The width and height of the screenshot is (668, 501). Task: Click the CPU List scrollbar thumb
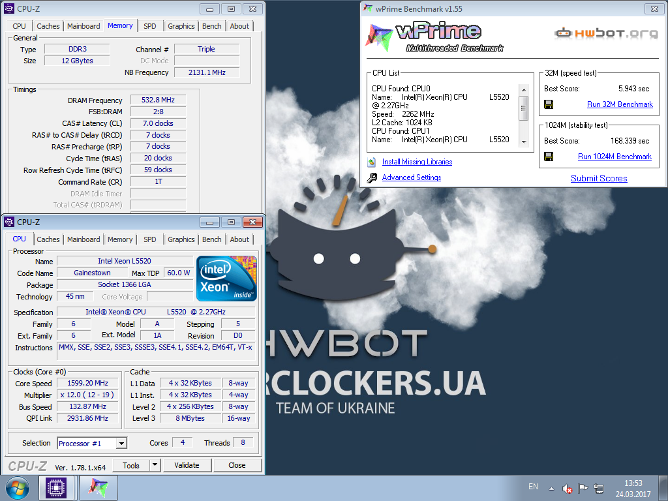(x=524, y=108)
